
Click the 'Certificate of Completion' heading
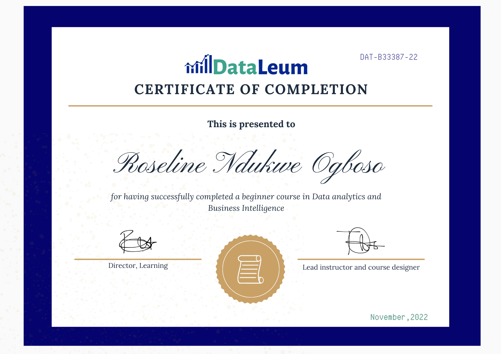pos(251,90)
